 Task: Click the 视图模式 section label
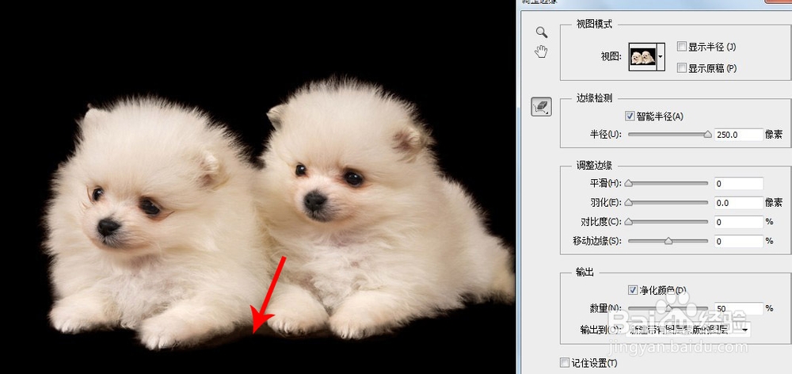[x=595, y=24]
